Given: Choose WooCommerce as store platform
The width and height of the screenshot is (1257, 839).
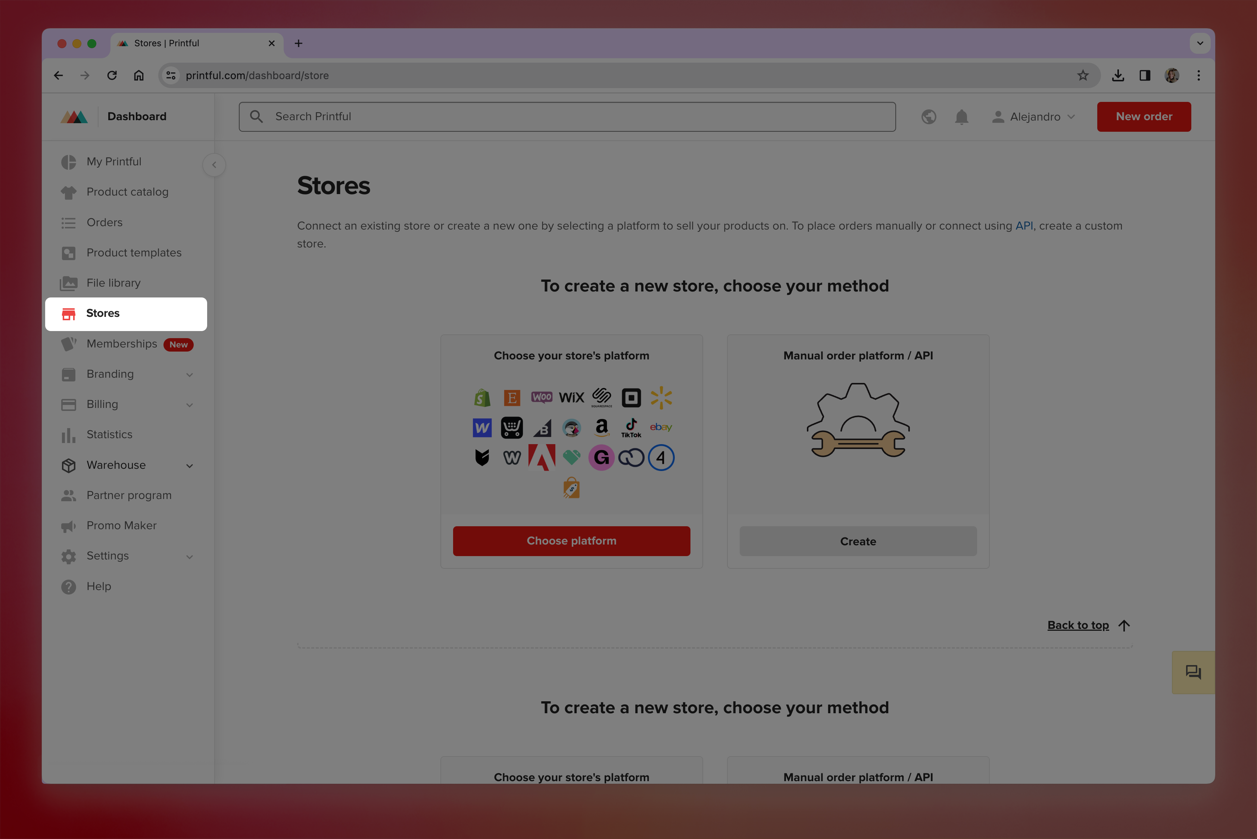Looking at the screenshot, I should (x=542, y=397).
